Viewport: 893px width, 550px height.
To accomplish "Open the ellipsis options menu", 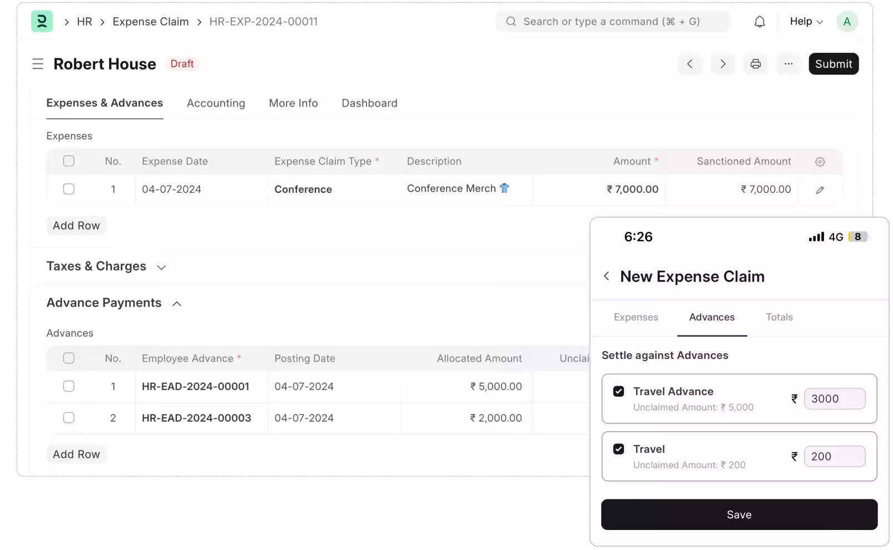I will 788,63.
